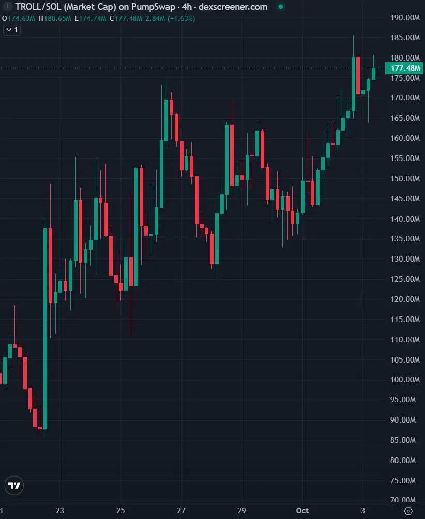The image size is (425, 519).
Task: Click the 190.00M price axis label
Action: [405, 18]
